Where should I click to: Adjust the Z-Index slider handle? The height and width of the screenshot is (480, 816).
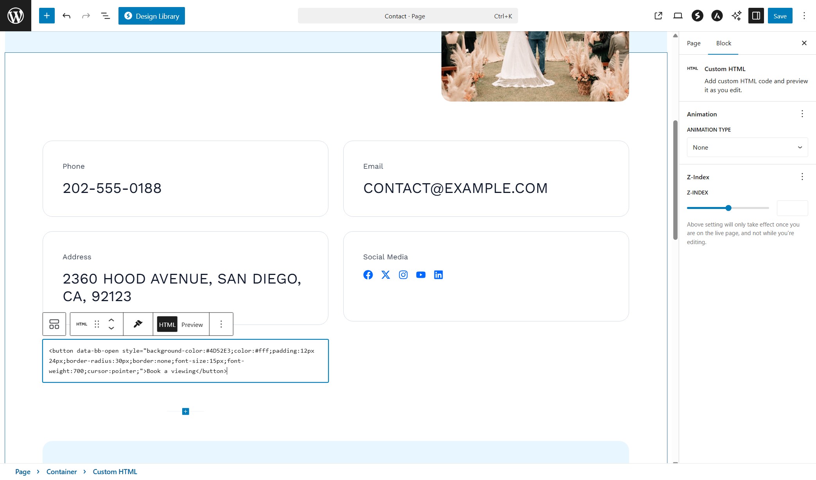pyautogui.click(x=728, y=208)
